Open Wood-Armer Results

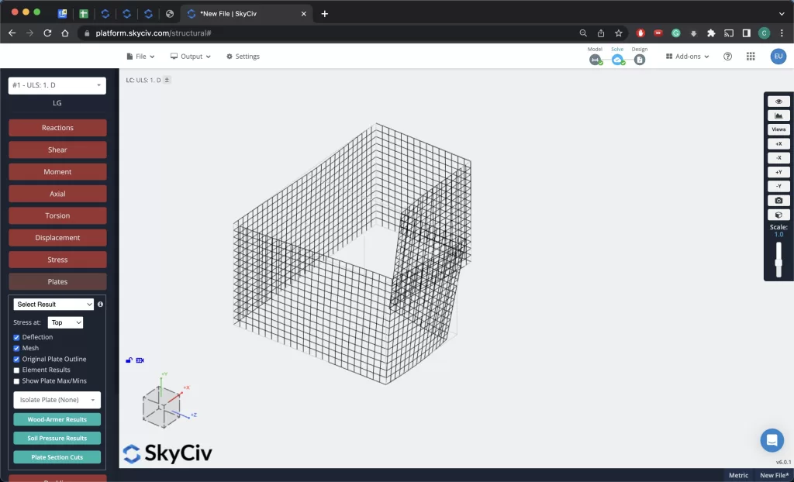tap(57, 420)
